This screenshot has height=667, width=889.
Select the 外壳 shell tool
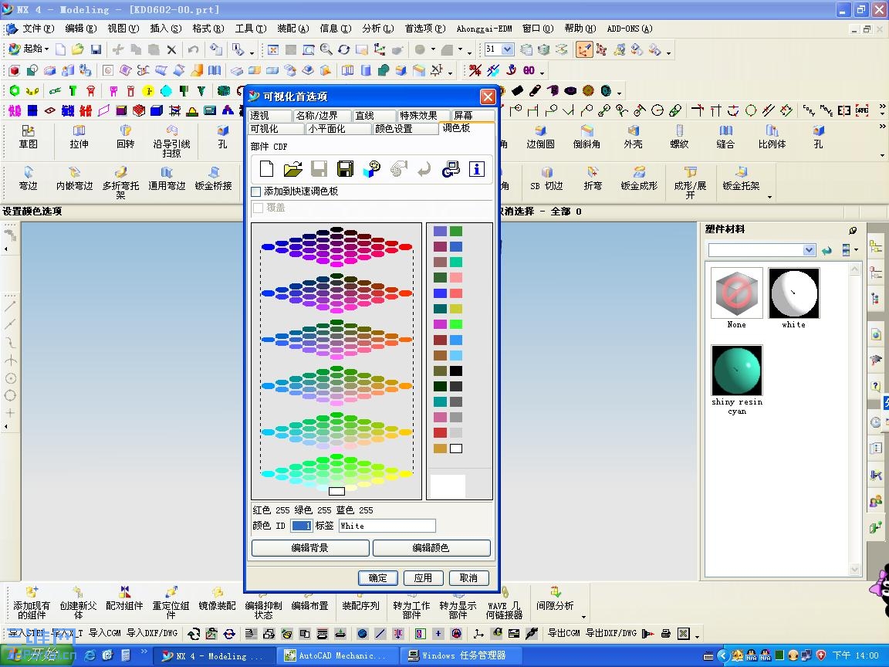tap(633, 137)
